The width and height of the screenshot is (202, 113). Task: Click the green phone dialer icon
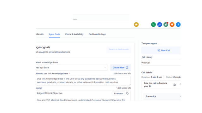point(153,24)
